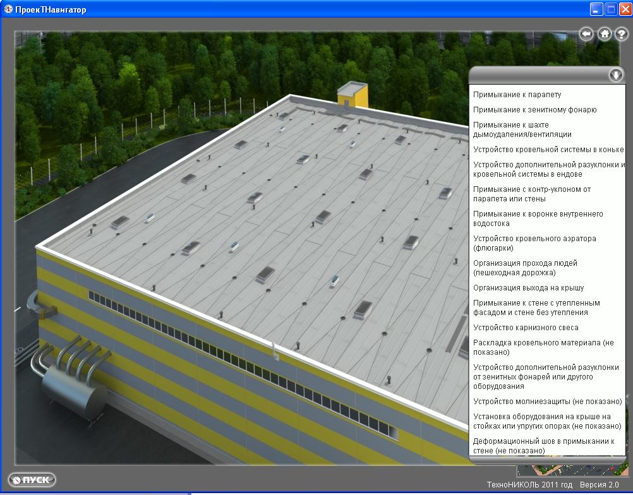Open 'Примыкание к воронке внутреннего водостока'
Viewport: 633px width, 495px height.
point(538,218)
